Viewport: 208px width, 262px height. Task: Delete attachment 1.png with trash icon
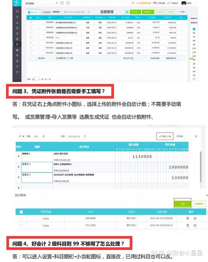(188, 225)
